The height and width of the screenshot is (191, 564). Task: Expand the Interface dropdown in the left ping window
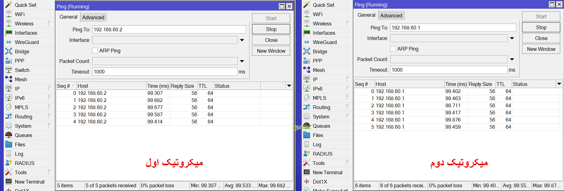[x=242, y=40]
